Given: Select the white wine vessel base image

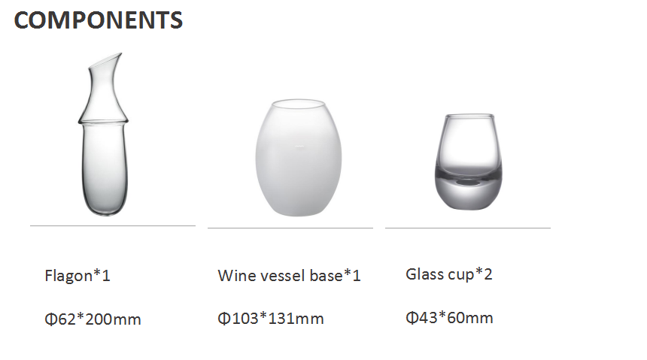Looking at the screenshot, I should tap(299, 158).
